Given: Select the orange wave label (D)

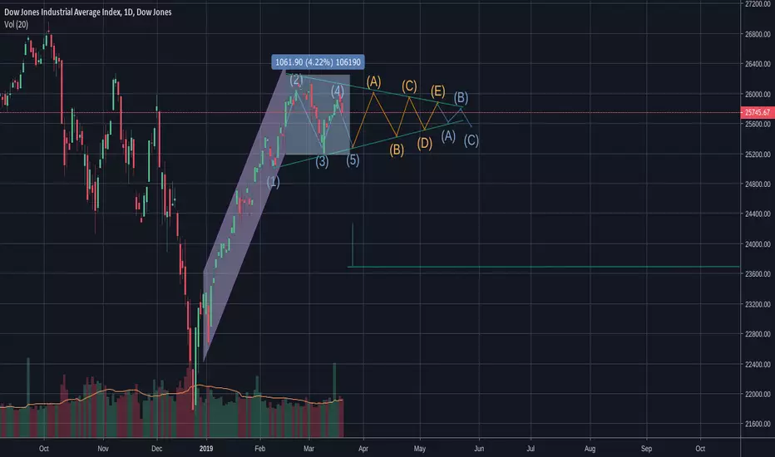Looking at the screenshot, I should tap(425, 143).
